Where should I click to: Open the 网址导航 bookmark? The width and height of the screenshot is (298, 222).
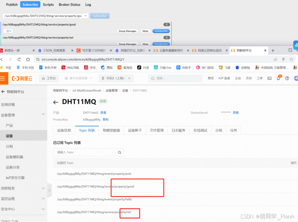[x=70, y=68]
